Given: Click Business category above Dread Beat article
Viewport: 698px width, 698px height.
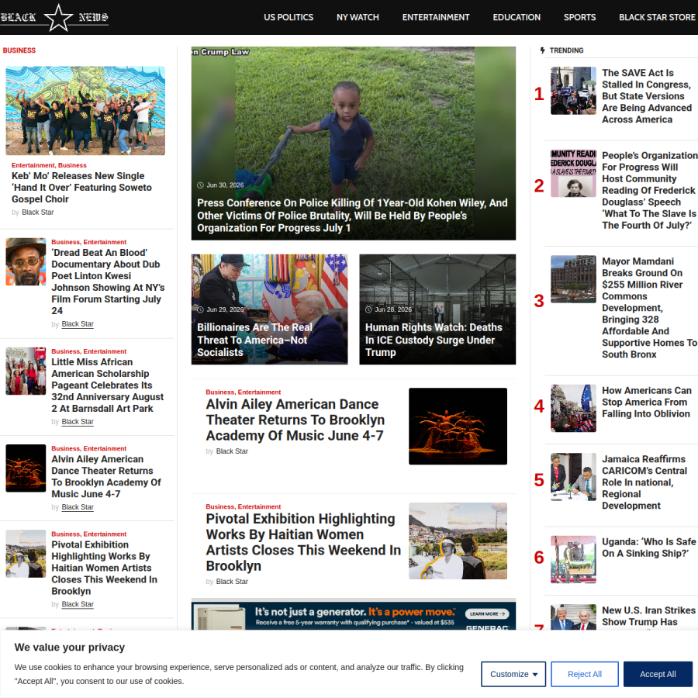Looking at the screenshot, I should tap(65, 242).
